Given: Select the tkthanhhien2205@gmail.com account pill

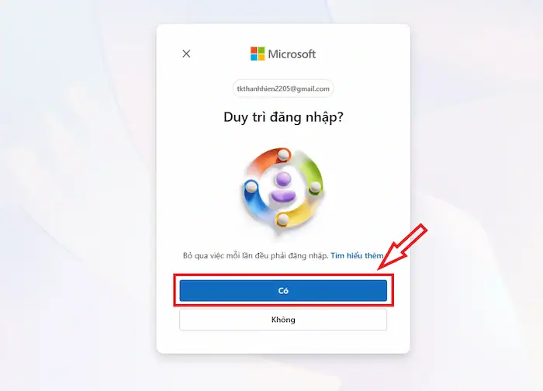Looking at the screenshot, I should (283, 88).
